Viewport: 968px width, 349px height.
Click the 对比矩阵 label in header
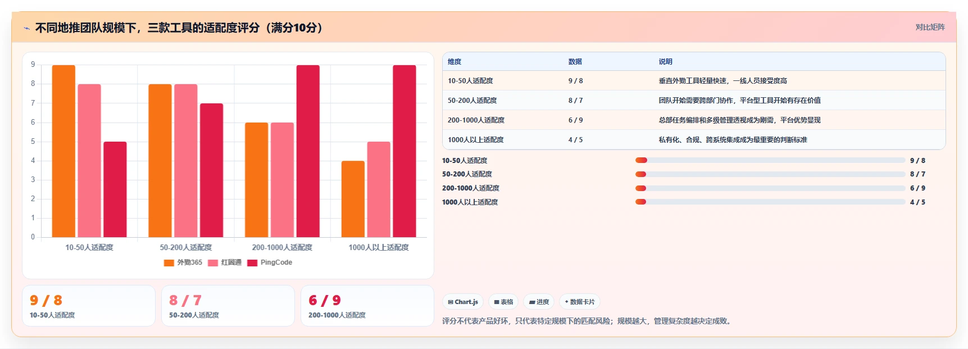930,27
